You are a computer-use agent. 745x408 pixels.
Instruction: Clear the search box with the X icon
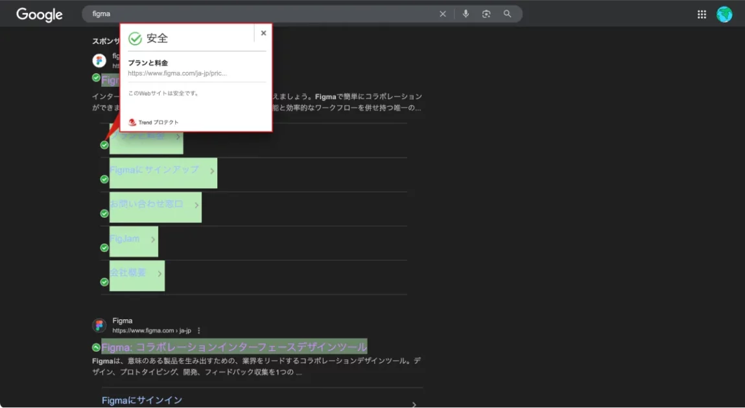(x=443, y=14)
